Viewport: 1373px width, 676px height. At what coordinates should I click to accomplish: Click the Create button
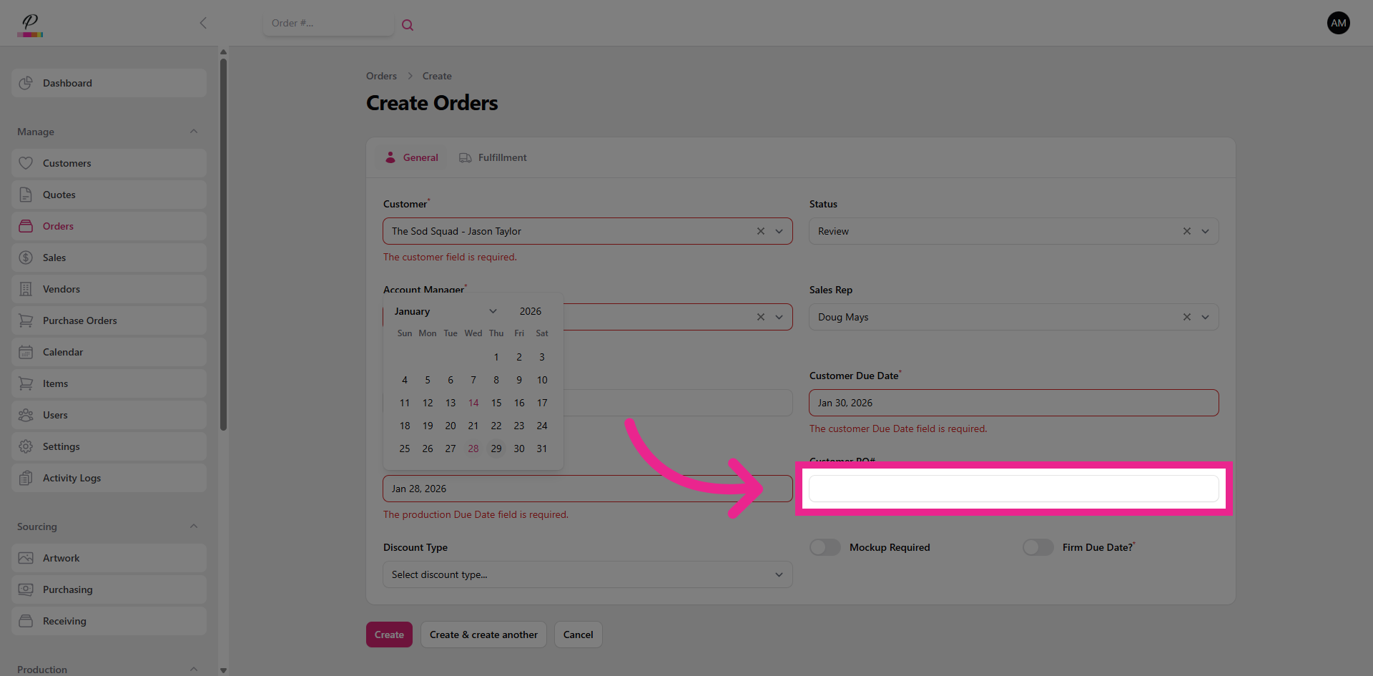pyautogui.click(x=389, y=635)
